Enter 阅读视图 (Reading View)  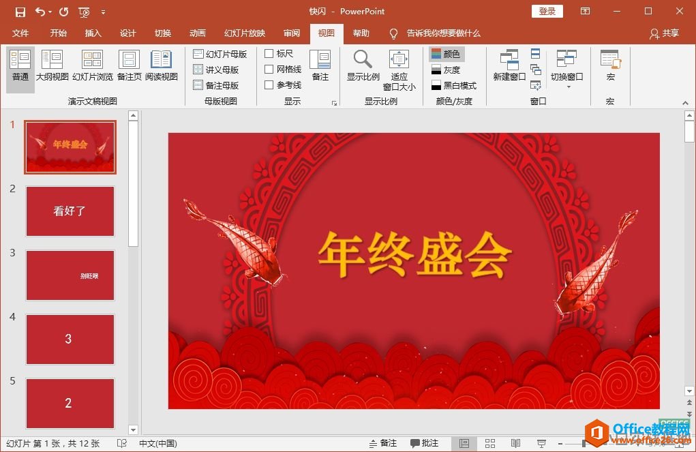click(162, 66)
